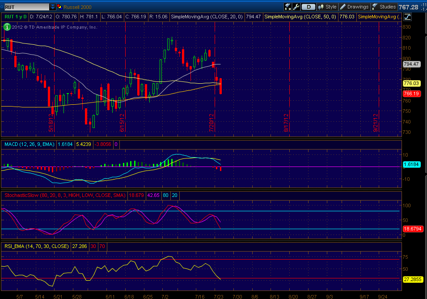Click the cyan 1.6184 MACD axis bubble
The width and height of the screenshot is (427, 299).
pos(411,164)
